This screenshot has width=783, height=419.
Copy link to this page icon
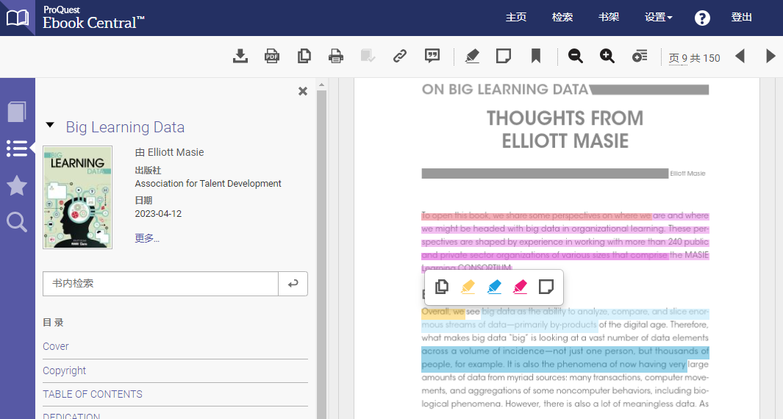click(400, 56)
